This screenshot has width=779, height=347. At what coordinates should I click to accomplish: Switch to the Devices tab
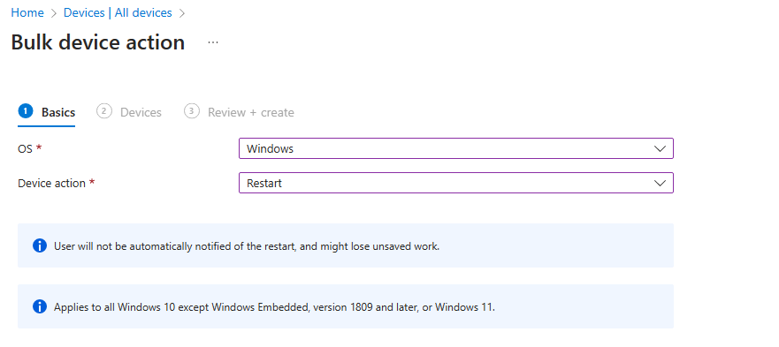141,113
